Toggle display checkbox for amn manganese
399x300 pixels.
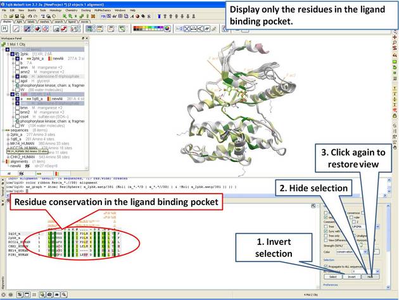coord(17,67)
